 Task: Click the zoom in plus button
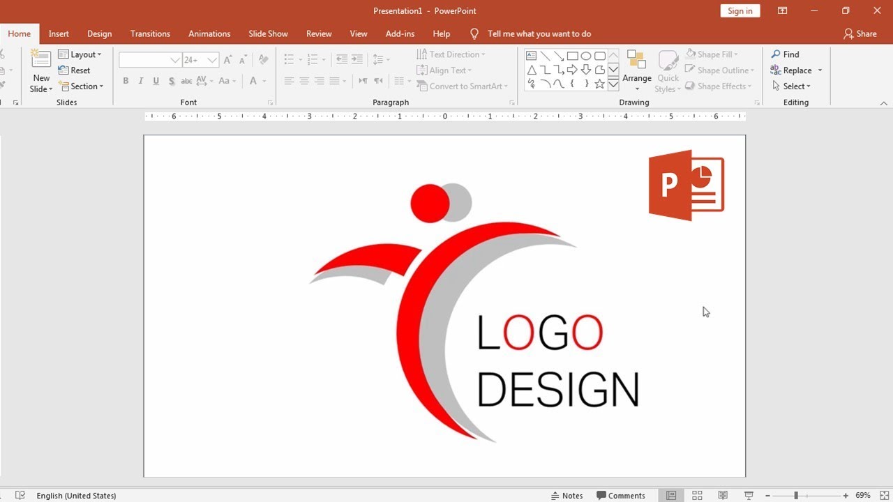click(x=846, y=496)
